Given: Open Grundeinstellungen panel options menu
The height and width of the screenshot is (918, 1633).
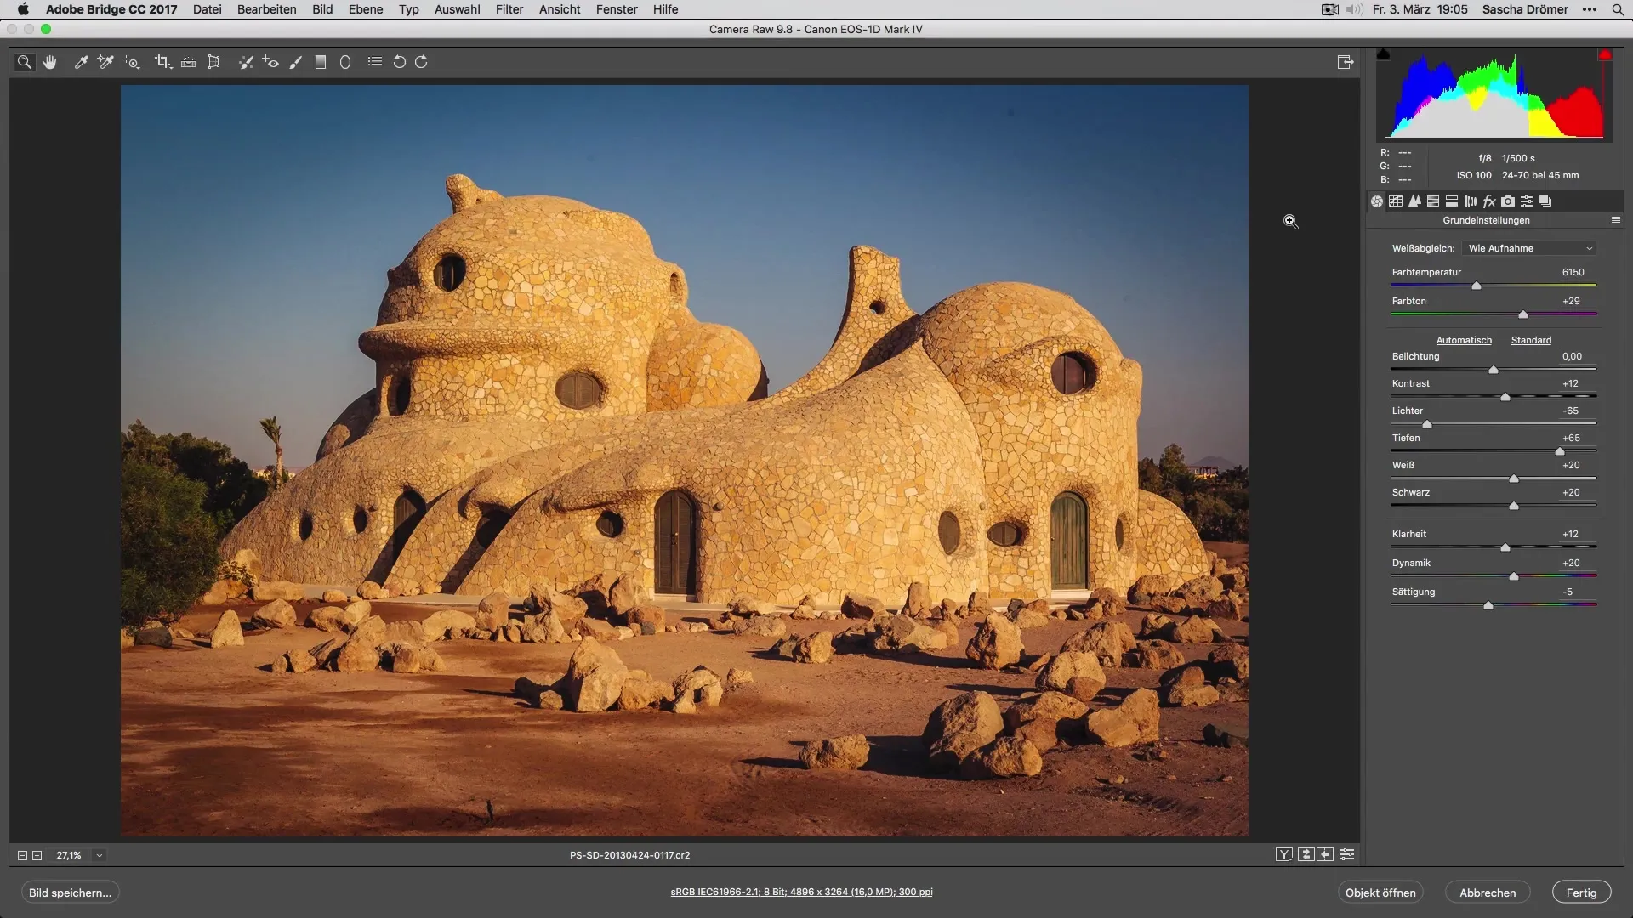Looking at the screenshot, I should [x=1616, y=220].
